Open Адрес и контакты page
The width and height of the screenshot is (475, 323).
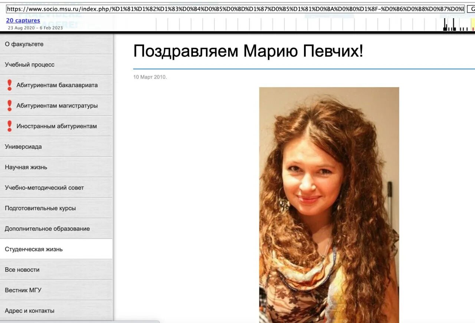tap(56, 311)
